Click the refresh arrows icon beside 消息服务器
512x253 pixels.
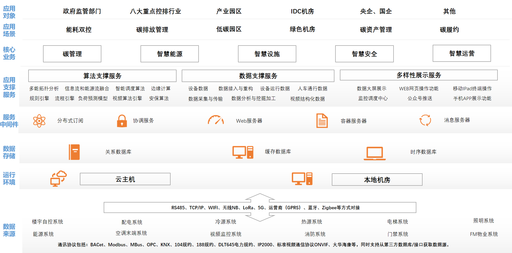tap(425, 120)
